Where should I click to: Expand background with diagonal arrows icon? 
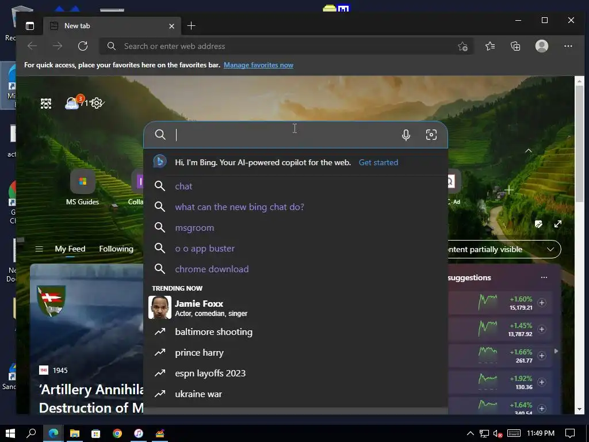tap(558, 224)
